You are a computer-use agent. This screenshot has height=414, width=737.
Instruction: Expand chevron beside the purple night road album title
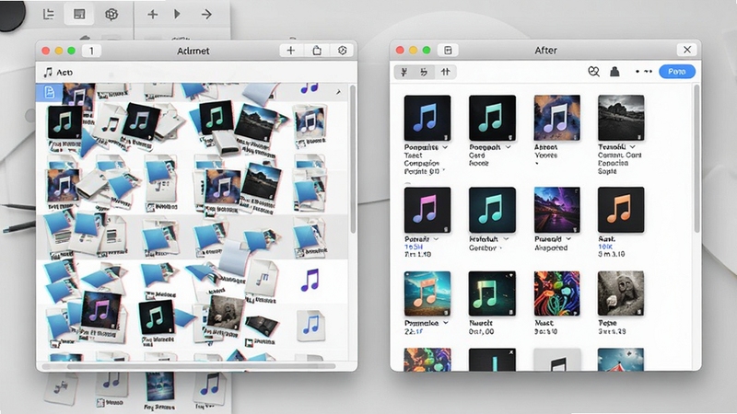click(x=568, y=239)
